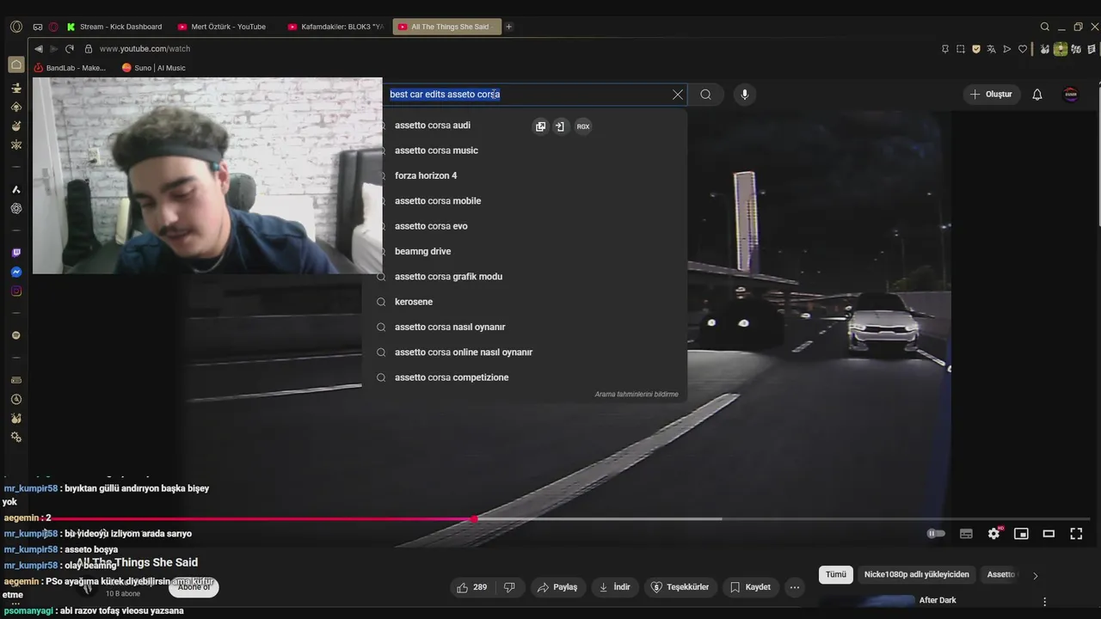Click the padlock site info icon

click(89, 49)
